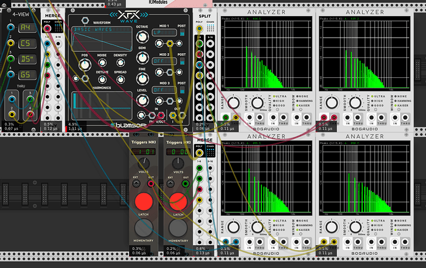Toggle WINDOW switch on red-cabled Analyzer
Image resolution: width=426 pixels, height=268 pixels.
click(x=399, y=109)
